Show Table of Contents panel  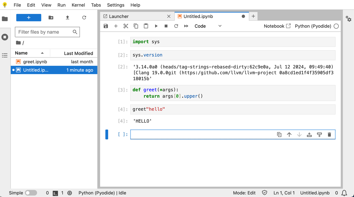pyautogui.click(x=5, y=55)
